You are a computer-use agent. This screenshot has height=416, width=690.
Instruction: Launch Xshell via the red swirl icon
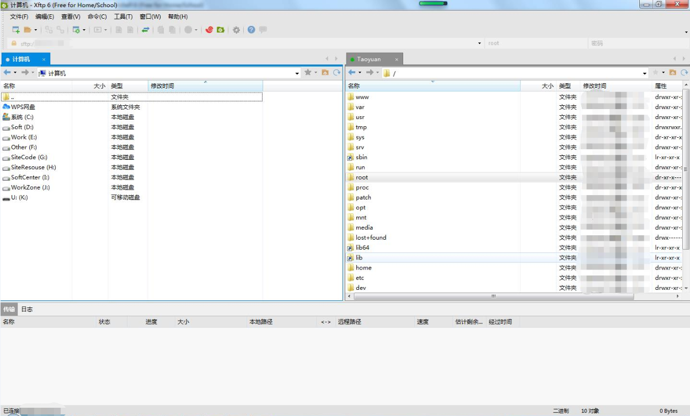[x=209, y=30]
